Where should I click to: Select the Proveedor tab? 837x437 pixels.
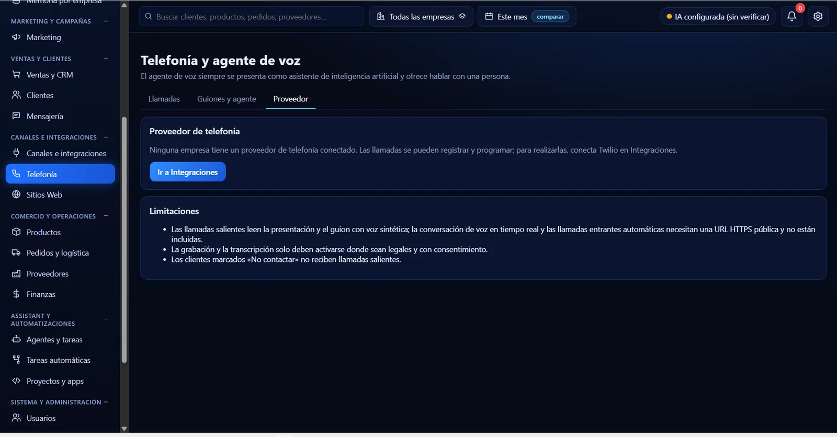291,99
